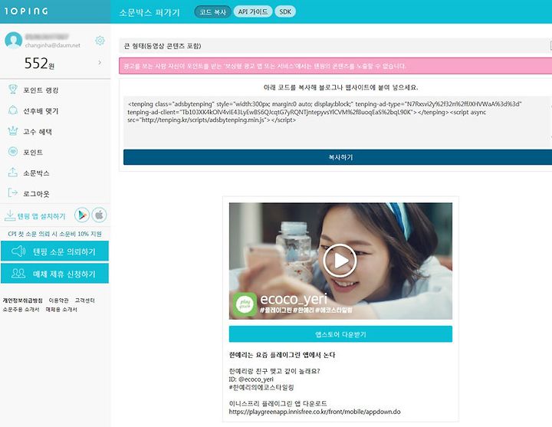Screen dimensions: 552x427
Task: Click the pink reward-app warning banner
Action: [336, 66]
